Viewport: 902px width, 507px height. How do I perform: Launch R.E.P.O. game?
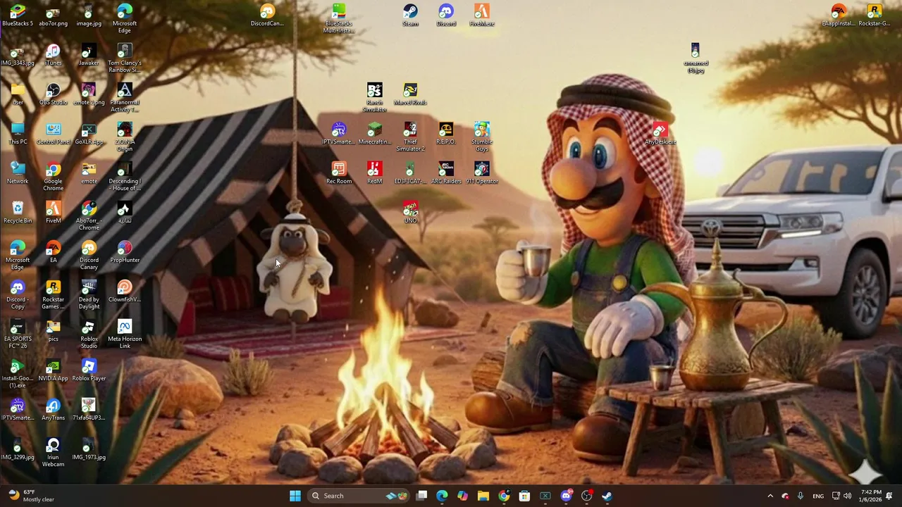coord(446,134)
